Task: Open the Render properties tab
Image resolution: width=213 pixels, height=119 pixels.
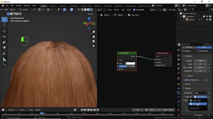Action: pyautogui.click(x=178, y=56)
